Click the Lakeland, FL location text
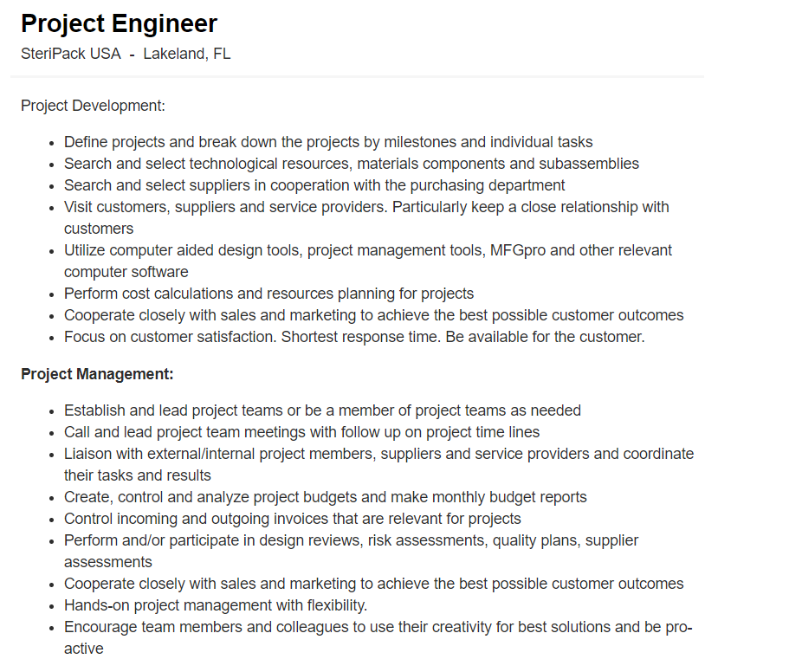The height and width of the screenshot is (672, 789). click(x=187, y=54)
